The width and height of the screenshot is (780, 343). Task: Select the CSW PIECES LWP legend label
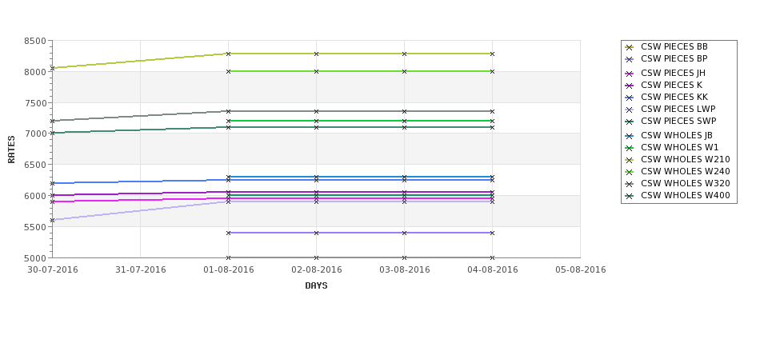pyautogui.click(x=678, y=109)
